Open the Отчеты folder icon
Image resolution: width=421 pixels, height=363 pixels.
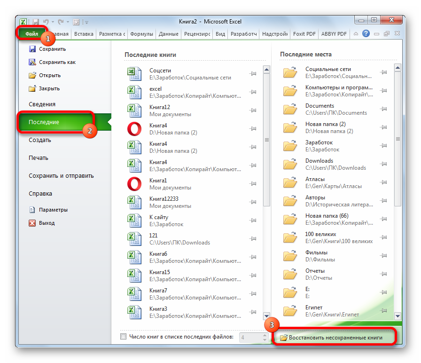click(290, 274)
